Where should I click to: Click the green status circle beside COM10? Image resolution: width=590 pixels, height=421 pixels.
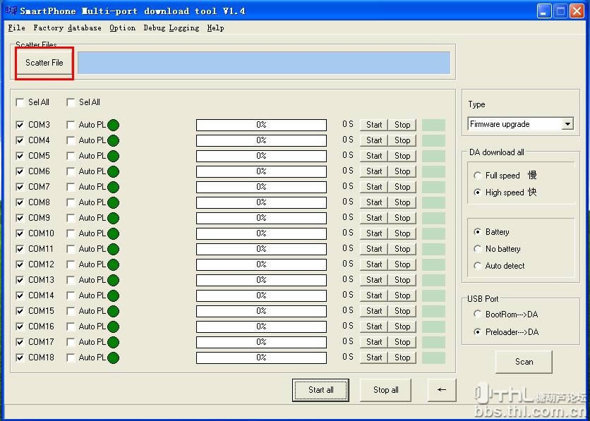click(x=113, y=233)
